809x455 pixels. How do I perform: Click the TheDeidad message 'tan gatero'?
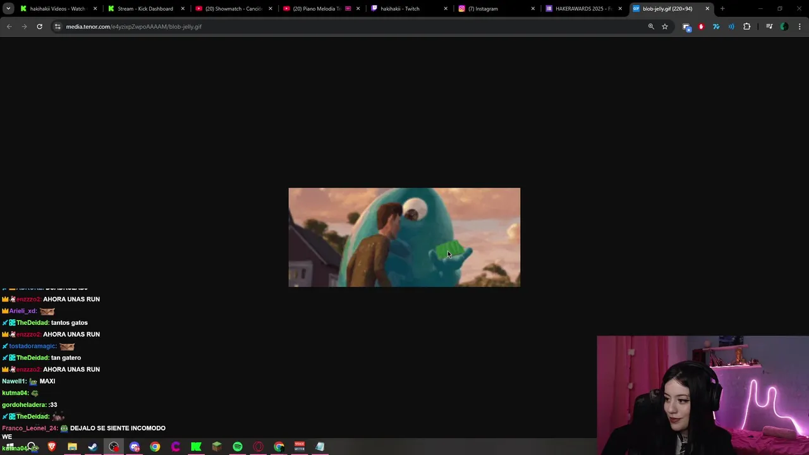[x=66, y=358]
